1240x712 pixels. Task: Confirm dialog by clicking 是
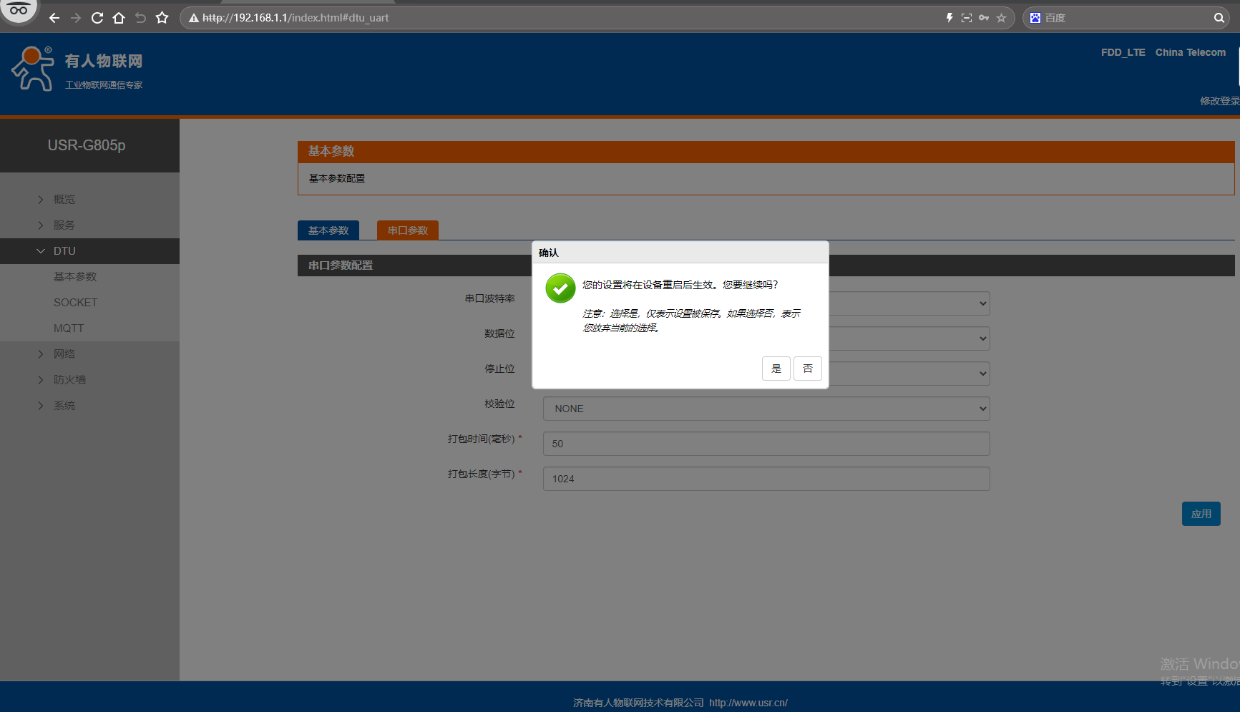coord(776,369)
